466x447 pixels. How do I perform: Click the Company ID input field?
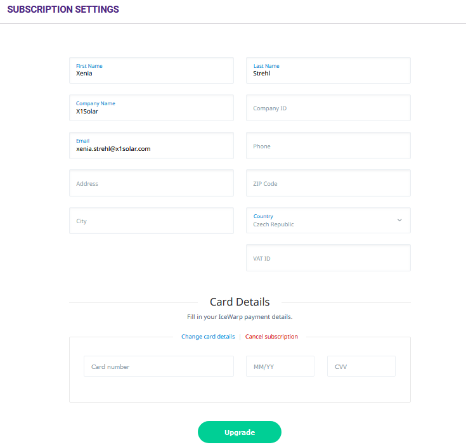(328, 108)
